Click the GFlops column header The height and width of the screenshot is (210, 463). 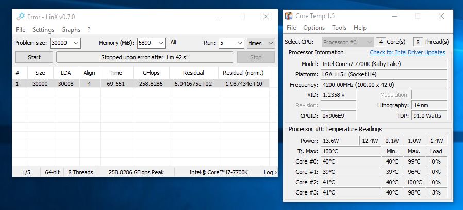[x=151, y=73]
